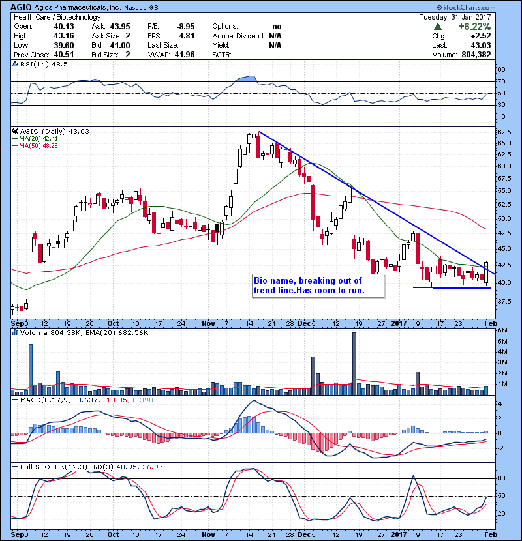Click the VWAP value 41.96

185,55
